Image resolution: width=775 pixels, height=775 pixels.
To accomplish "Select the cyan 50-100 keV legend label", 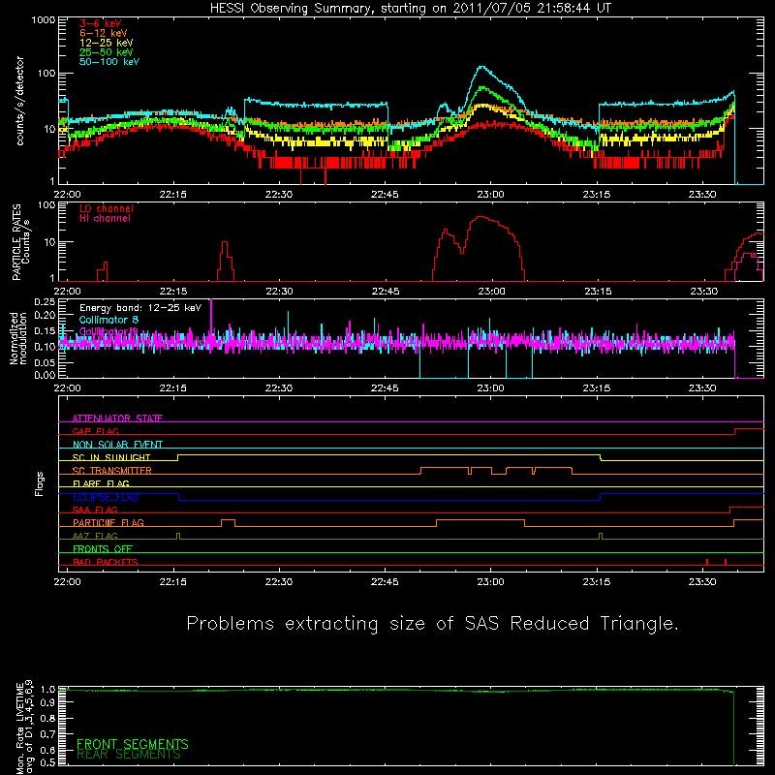I will pos(109,61).
